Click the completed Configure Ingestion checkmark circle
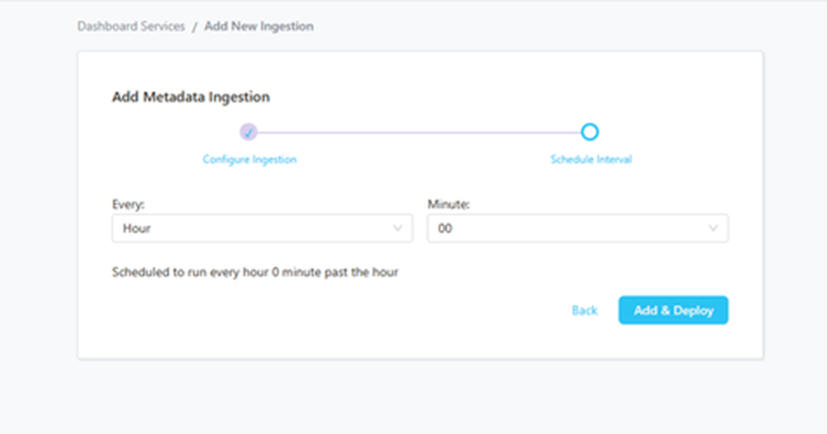The width and height of the screenshot is (827, 434). (x=249, y=132)
